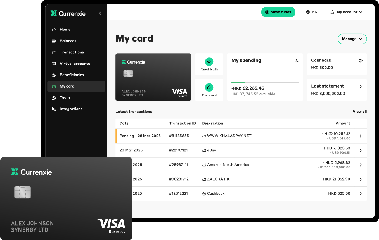Collapse the sidebar with the chevron arrow
379x240 pixels.
100,13
